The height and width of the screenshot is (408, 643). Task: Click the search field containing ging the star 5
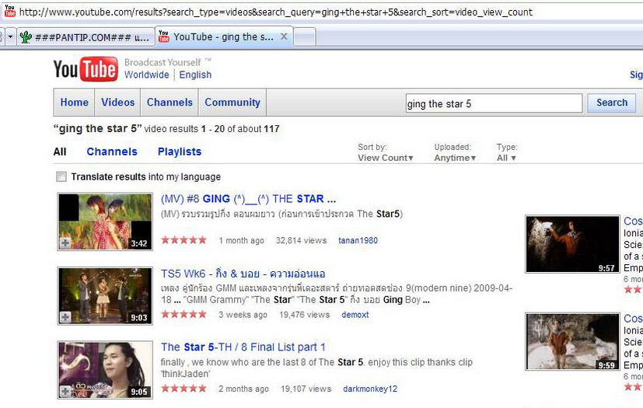pyautogui.click(x=494, y=103)
